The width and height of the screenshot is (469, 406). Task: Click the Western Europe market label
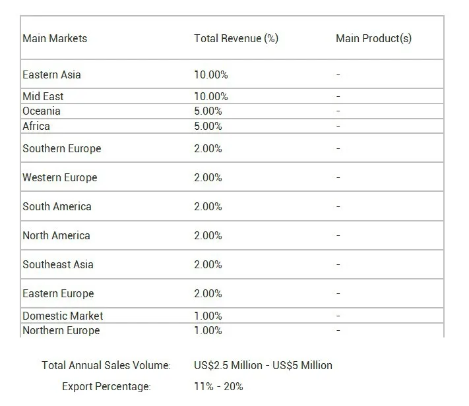[60, 177]
